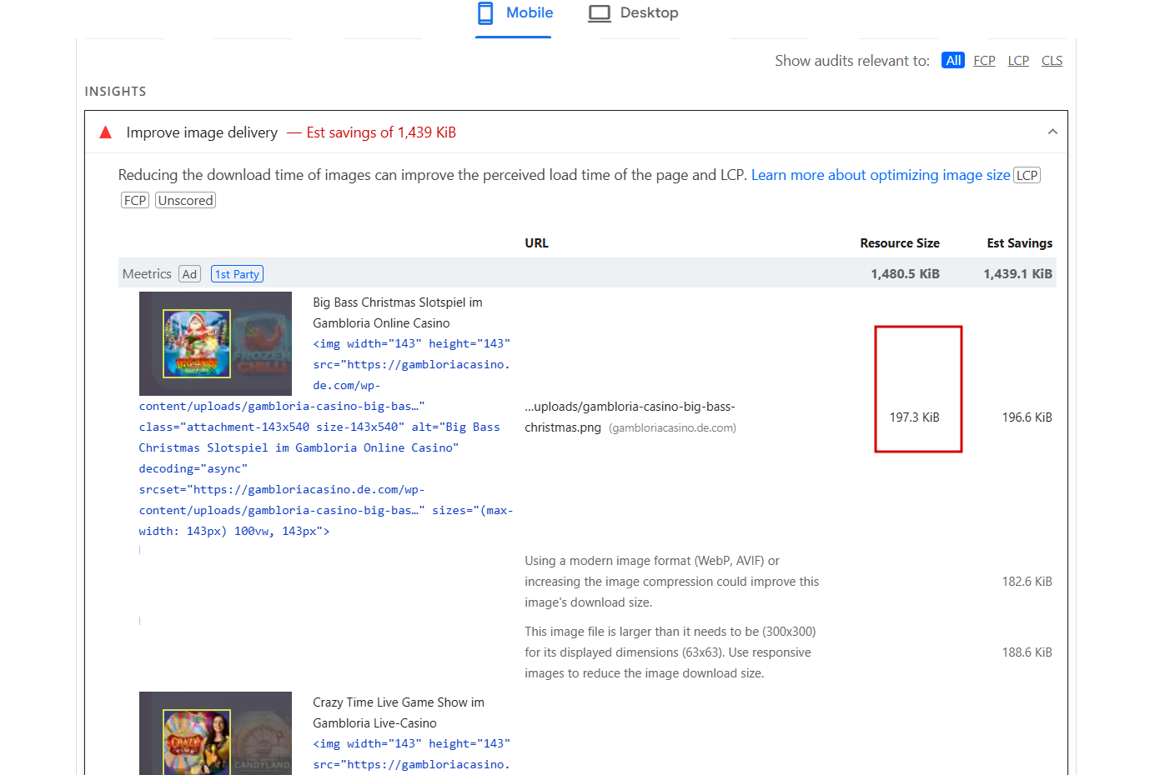The width and height of the screenshot is (1170, 775).
Task: Click the Big Bass Christmas Slotspiel title text
Action: (x=398, y=312)
